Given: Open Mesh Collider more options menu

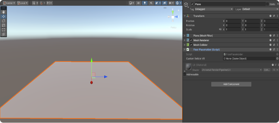Looking at the screenshot, I should pos(277,45).
